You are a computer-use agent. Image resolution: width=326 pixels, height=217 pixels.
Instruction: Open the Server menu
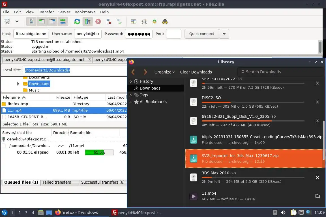(x=64, y=12)
